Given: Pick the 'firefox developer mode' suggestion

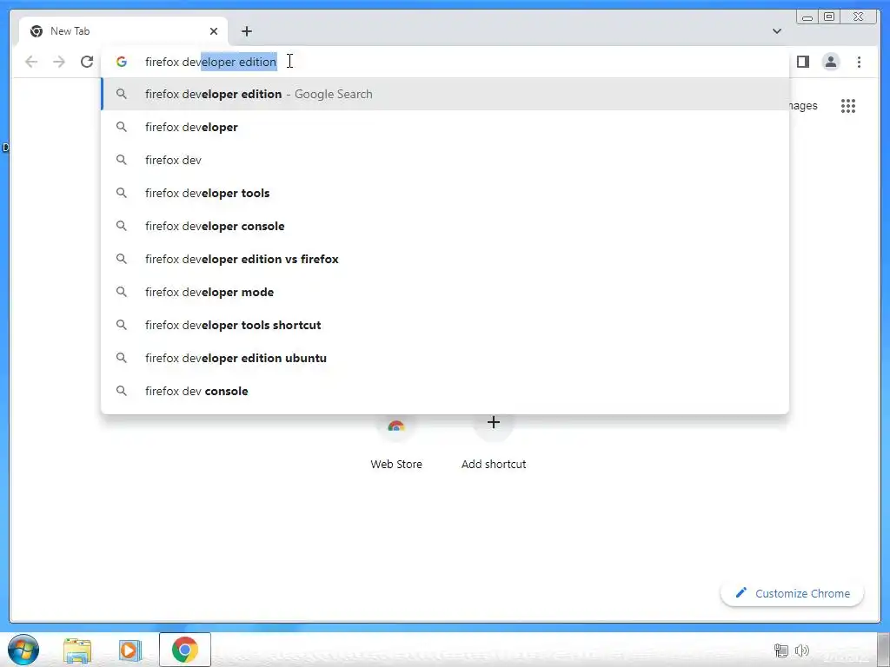Looking at the screenshot, I should pyautogui.click(x=445, y=292).
